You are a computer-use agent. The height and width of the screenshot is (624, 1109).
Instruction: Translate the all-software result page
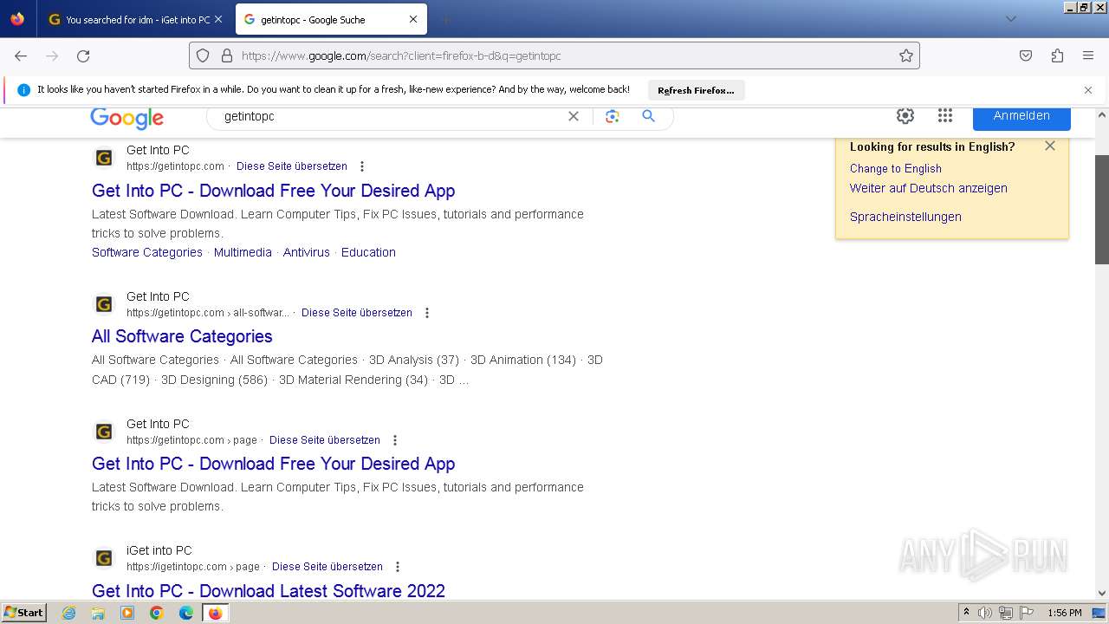pyautogui.click(x=357, y=313)
